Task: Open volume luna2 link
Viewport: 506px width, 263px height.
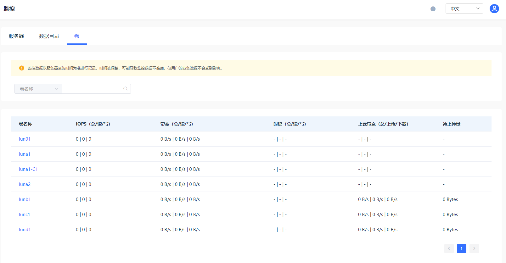Action: 25,184
